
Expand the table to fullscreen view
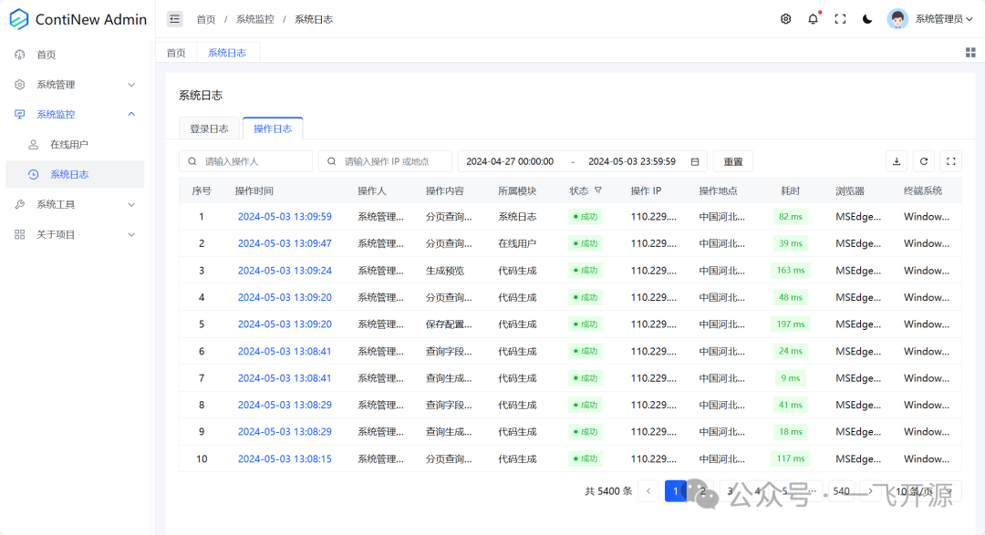pyautogui.click(x=950, y=160)
